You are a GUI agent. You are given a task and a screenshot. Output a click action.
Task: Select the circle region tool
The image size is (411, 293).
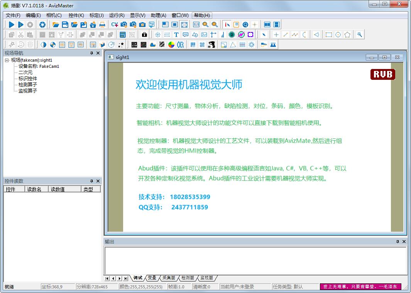[338, 35]
